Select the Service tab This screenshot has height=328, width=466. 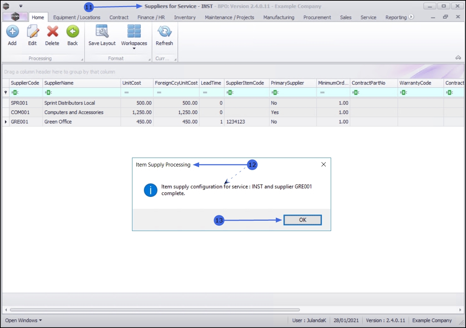pyautogui.click(x=368, y=17)
